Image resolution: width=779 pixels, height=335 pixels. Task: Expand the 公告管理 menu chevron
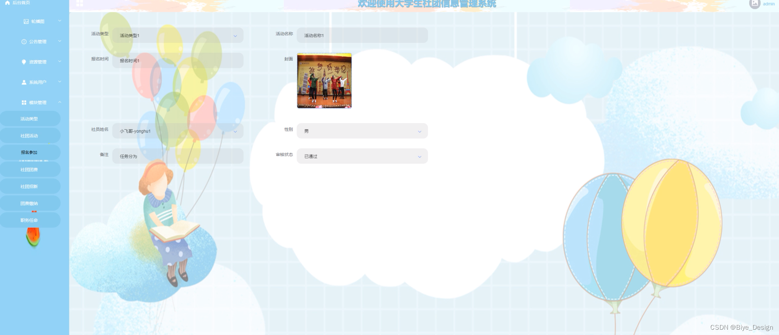(60, 41)
